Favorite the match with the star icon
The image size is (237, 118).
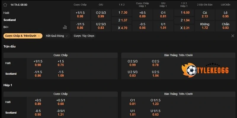point(5,5)
